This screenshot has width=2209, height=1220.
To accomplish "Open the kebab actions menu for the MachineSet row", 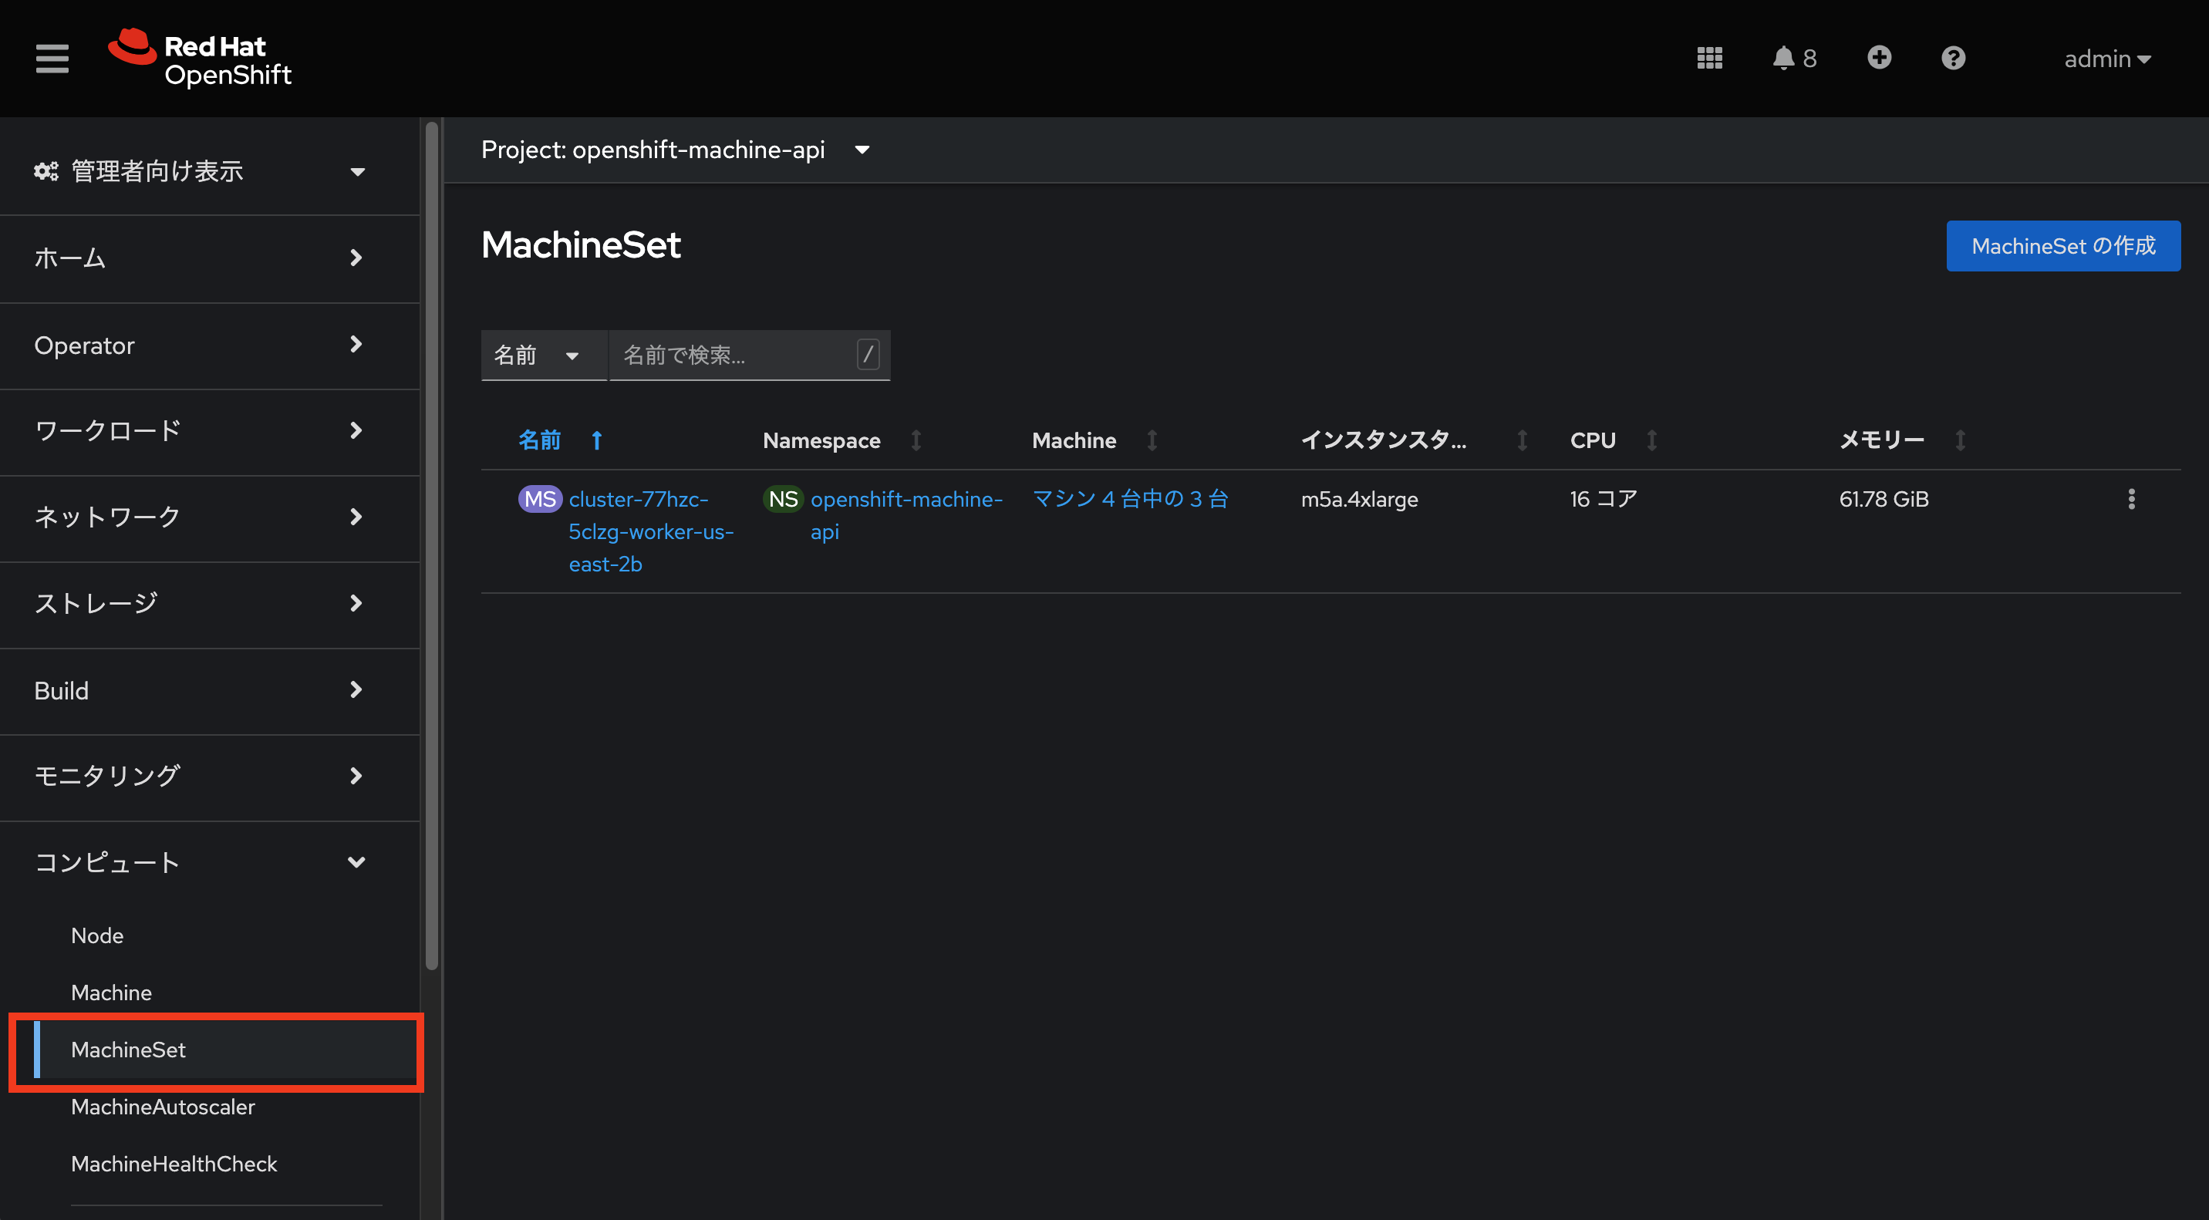I will tap(2131, 499).
